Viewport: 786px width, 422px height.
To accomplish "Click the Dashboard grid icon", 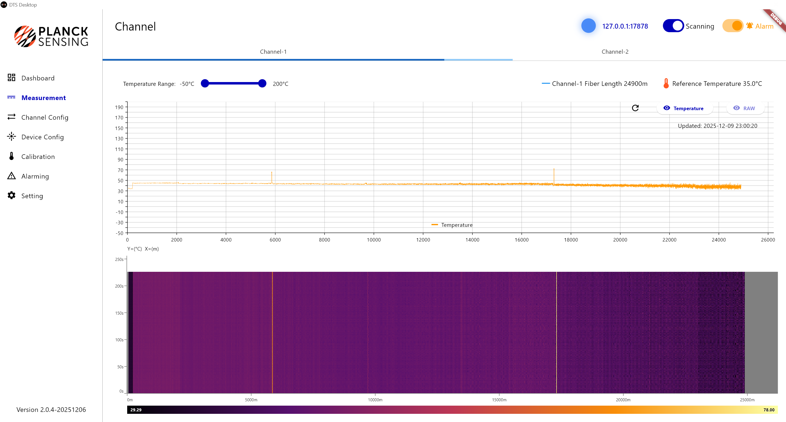I will [x=11, y=78].
